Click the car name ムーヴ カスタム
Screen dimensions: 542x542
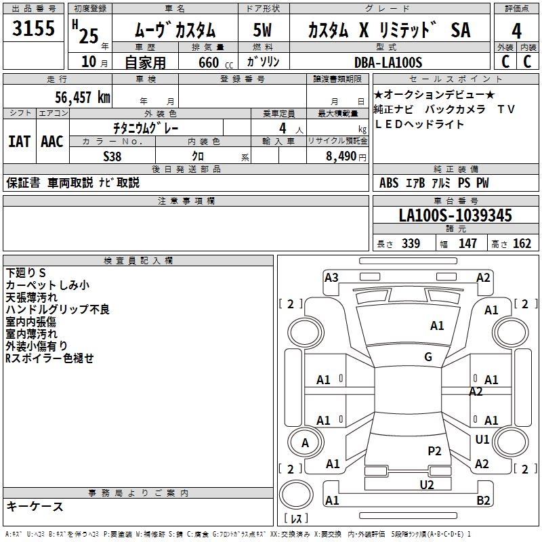pos(175,30)
